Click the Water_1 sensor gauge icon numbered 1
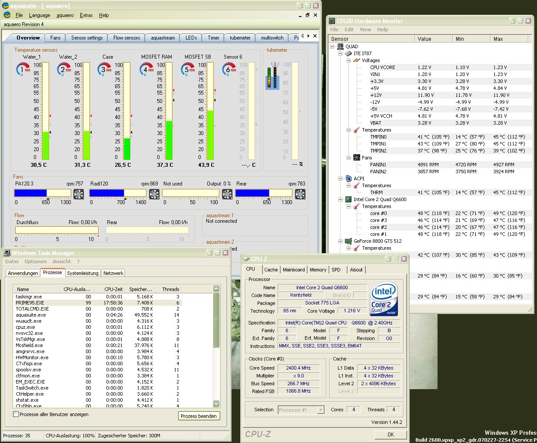537x443 pixels. point(23,69)
